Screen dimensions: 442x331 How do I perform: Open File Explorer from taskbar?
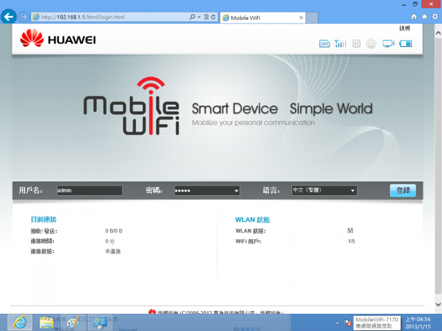point(46,323)
